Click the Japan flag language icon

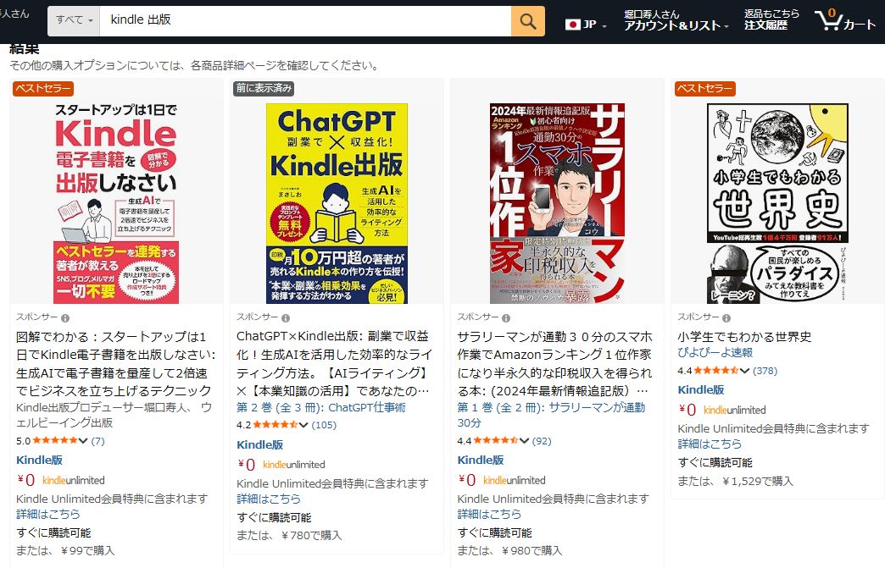(573, 25)
